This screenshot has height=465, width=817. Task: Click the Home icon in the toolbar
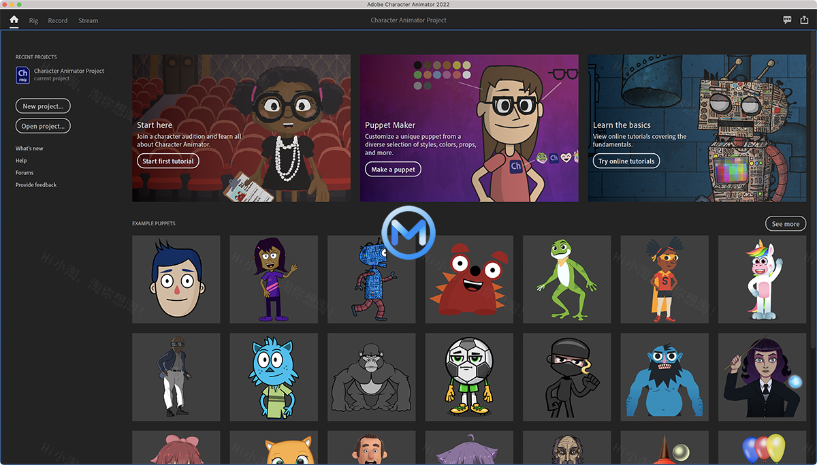click(13, 20)
